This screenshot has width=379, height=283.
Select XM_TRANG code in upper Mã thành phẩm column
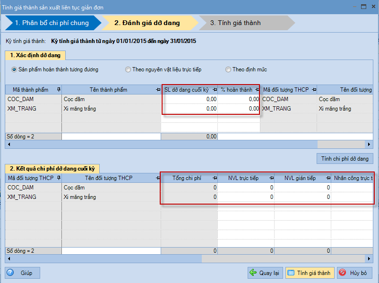point(34,109)
